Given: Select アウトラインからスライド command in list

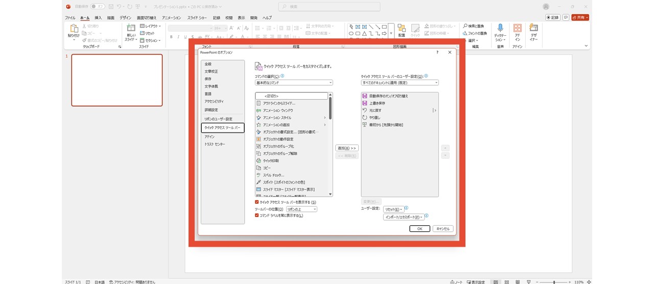Looking at the screenshot, I should point(291,103).
